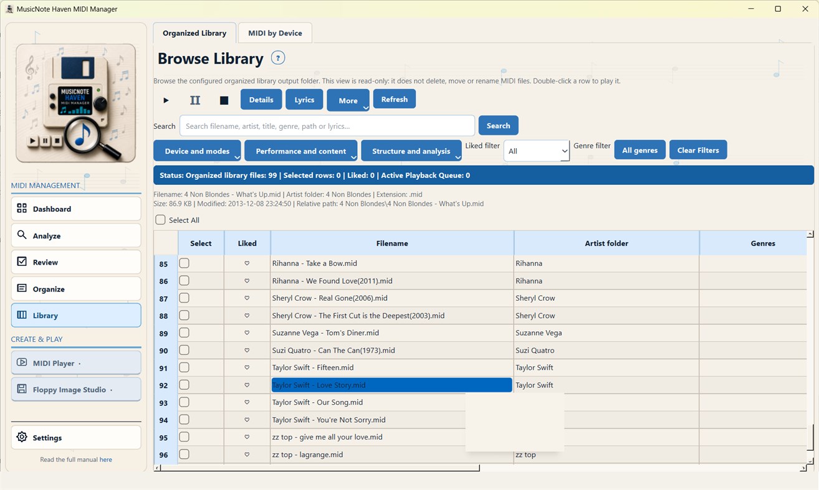This screenshot has width=819, height=490.
Task: Pause playback using the pause icon
Action: (x=195, y=100)
